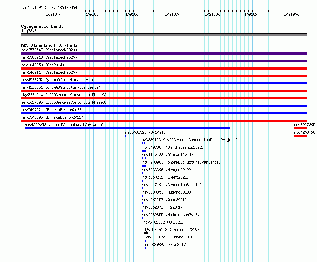The height and width of the screenshot is (262, 317).
Task: Click the blue block under nsv4208983
Action: tap(144, 166)
